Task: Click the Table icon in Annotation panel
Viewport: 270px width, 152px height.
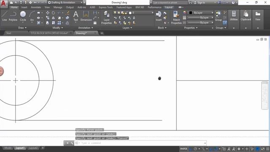Action: [95, 23]
